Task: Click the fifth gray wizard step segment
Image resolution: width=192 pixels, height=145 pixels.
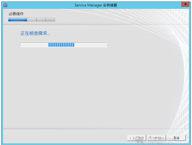Action: point(50,19)
